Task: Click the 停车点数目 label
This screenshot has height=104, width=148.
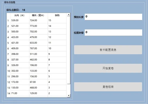Action: (x=13, y=10)
